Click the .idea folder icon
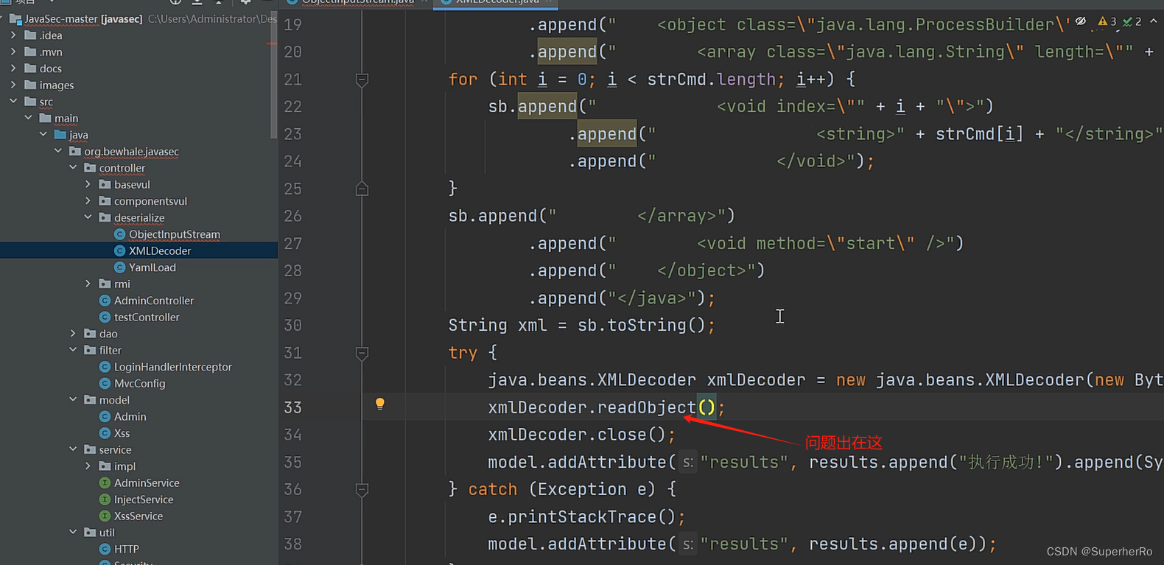 (x=30, y=35)
